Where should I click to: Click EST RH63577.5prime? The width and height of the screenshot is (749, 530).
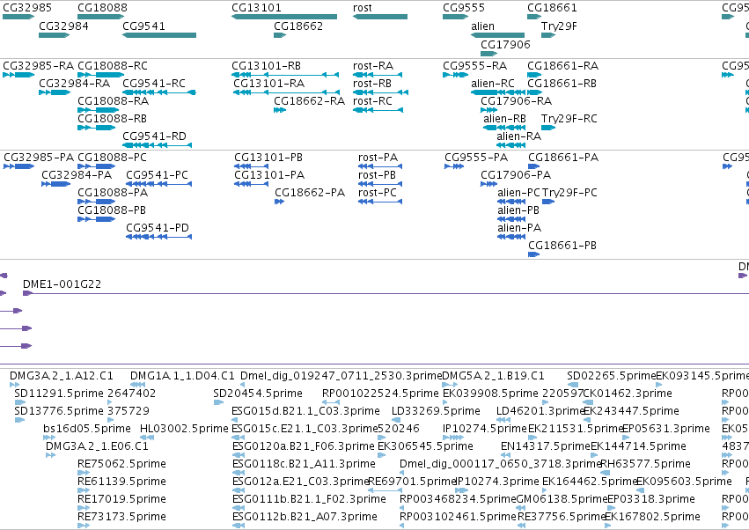(x=645, y=464)
